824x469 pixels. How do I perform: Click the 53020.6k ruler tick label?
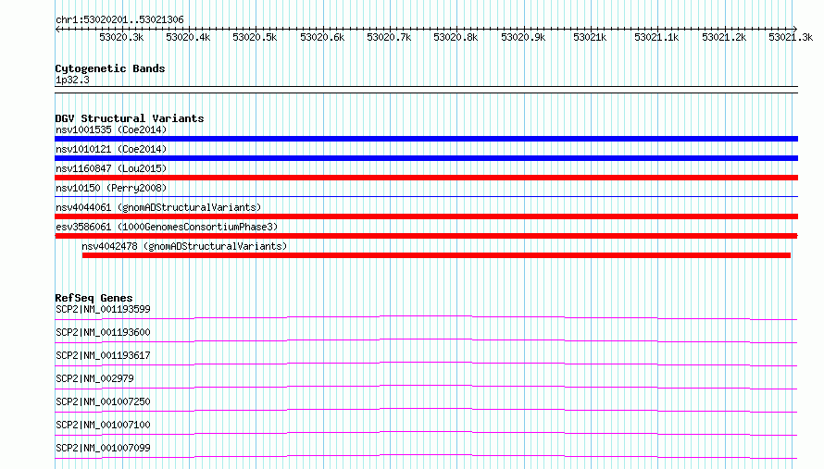pos(322,37)
